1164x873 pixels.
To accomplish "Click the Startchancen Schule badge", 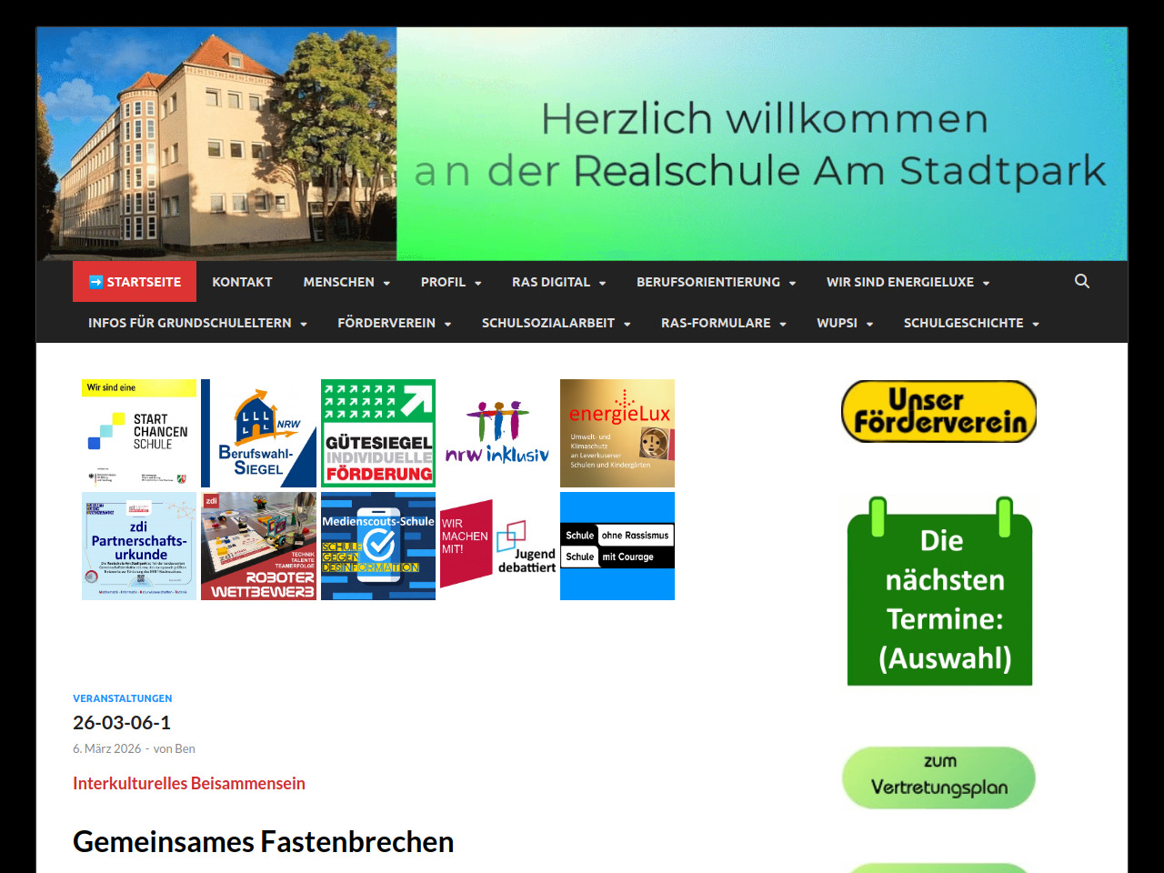I will pos(139,433).
